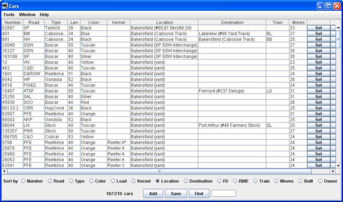Image resolution: width=343 pixels, height=202 pixels.
Task: Click the Add button
Action: pos(153,194)
